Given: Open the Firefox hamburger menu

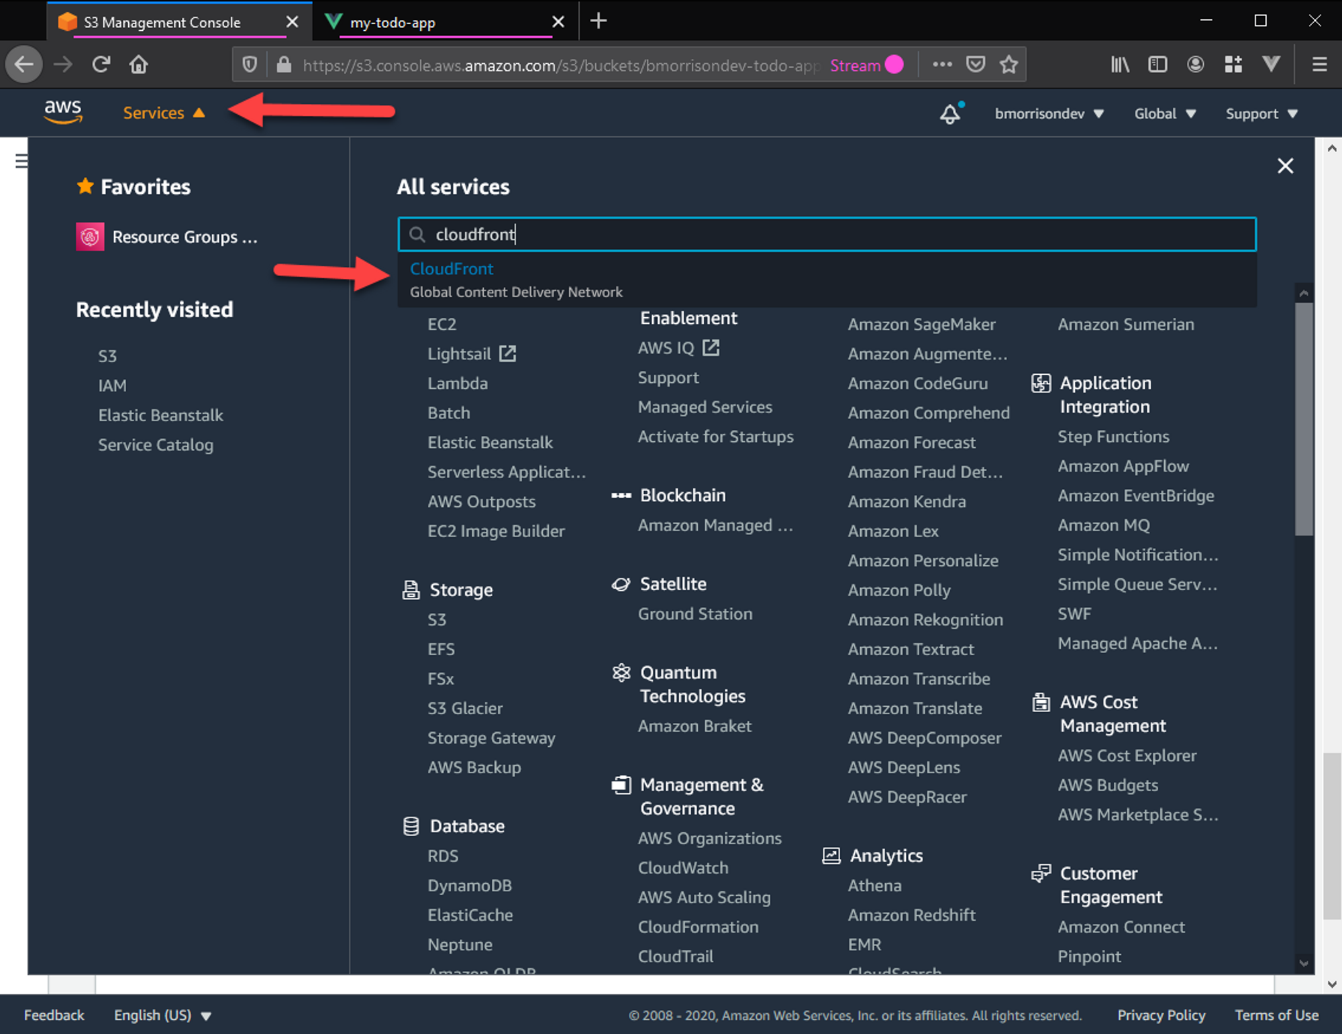Looking at the screenshot, I should 1320,64.
